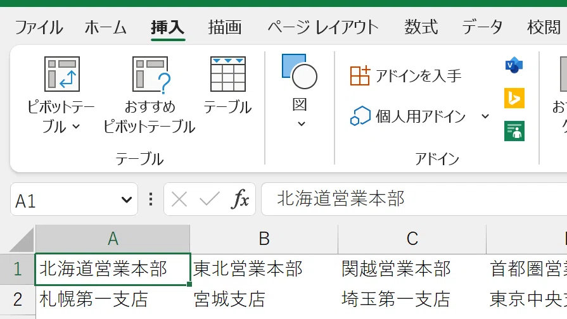Image resolution: width=567 pixels, height=319 pixels.
Task: Open the ファイル tab
Action: 39,27
